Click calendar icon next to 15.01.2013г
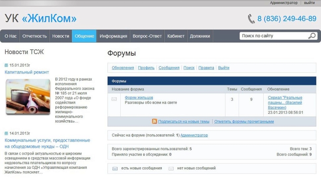Viewport: 321px width, 180px height. [6, 65]
